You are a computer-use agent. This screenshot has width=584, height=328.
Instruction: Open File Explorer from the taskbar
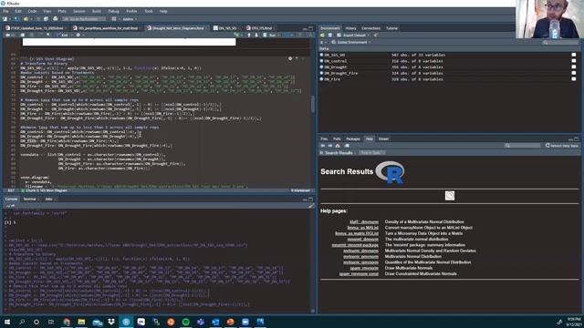(x=81, y=322)
